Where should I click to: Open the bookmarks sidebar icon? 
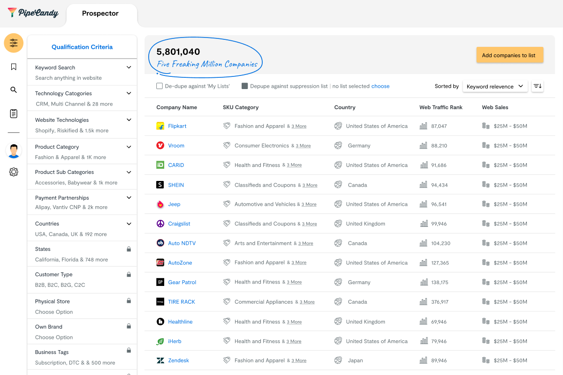(x=14, y=67)
